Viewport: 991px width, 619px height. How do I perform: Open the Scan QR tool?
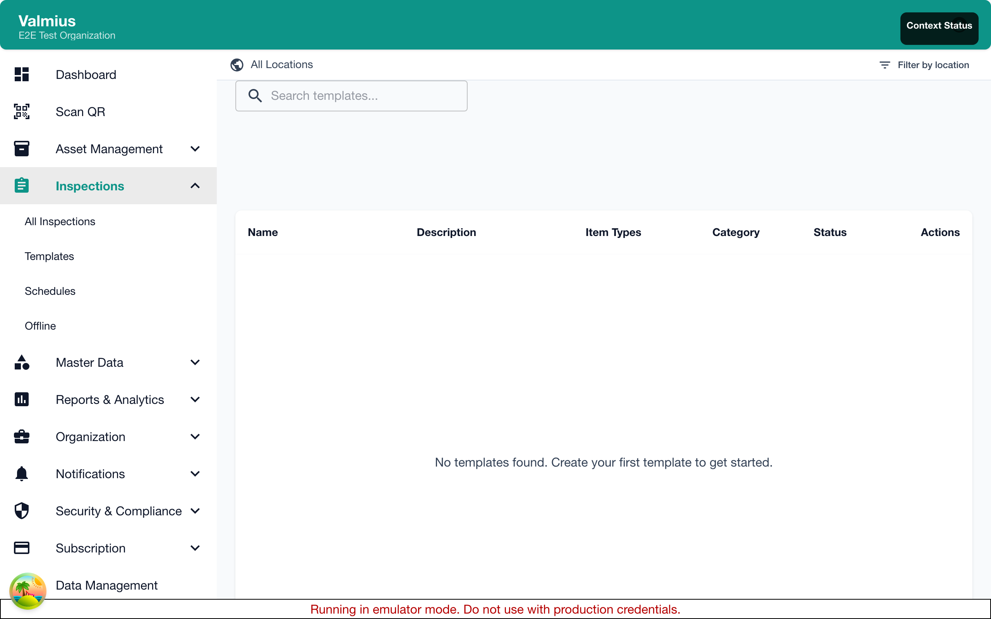(x=80, y=111)
